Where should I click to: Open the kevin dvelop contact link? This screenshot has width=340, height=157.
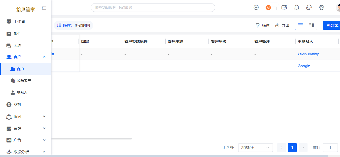(x=308, y=54)
